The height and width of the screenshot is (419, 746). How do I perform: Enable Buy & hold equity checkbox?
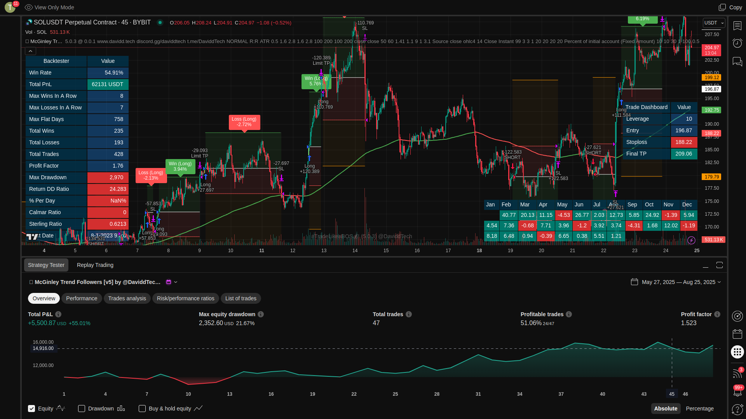142,409
